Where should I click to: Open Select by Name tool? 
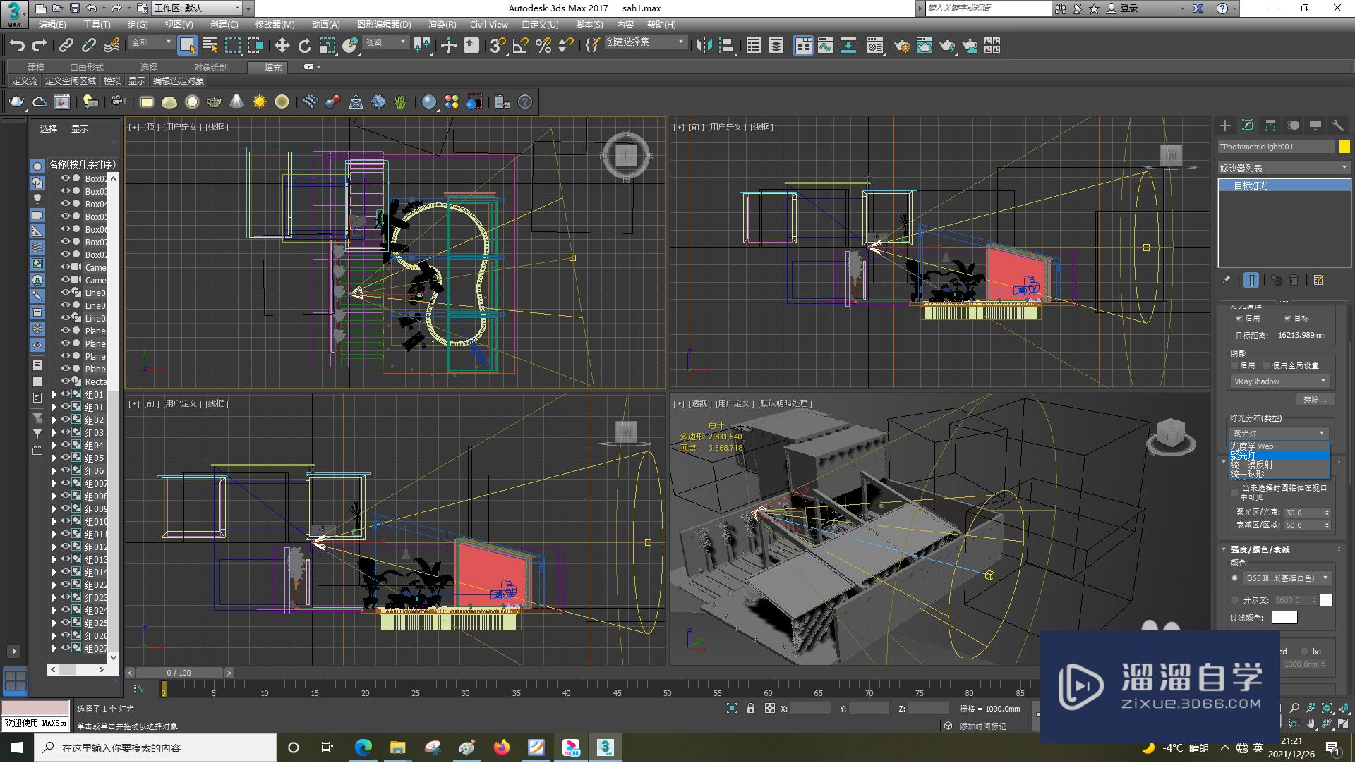coord(210,46)
